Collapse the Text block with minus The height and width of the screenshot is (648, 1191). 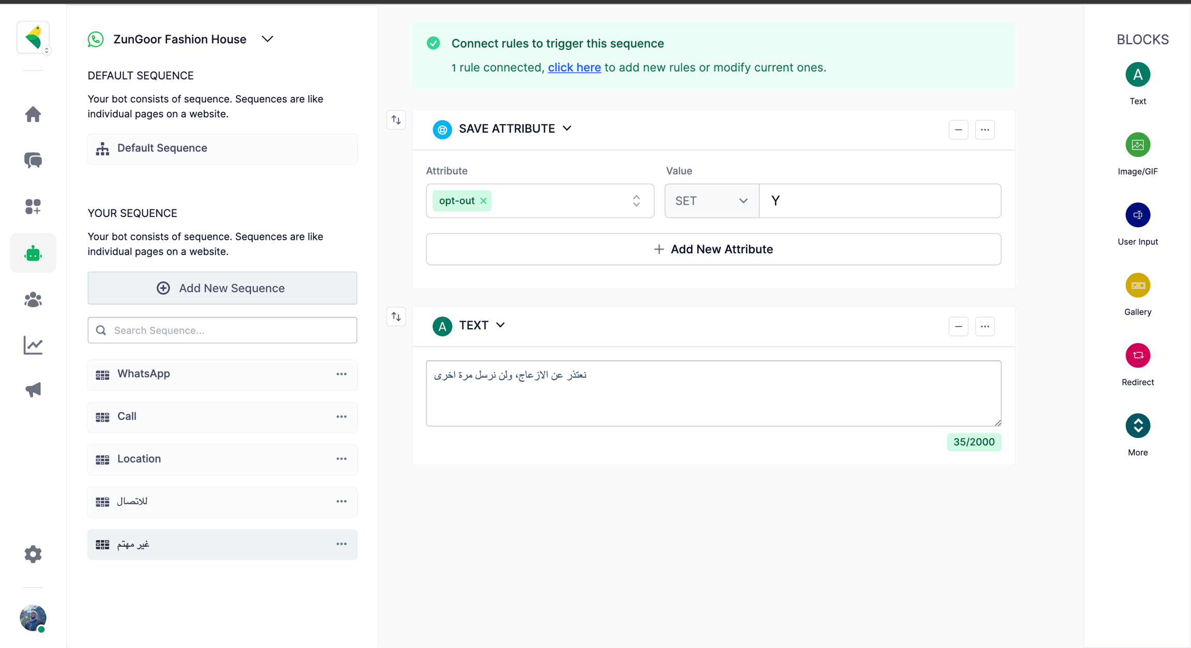958,327
